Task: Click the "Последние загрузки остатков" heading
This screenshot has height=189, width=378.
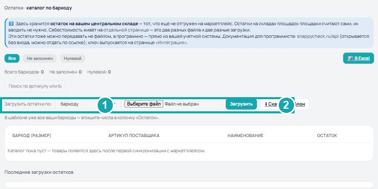Action: (39, 172)
